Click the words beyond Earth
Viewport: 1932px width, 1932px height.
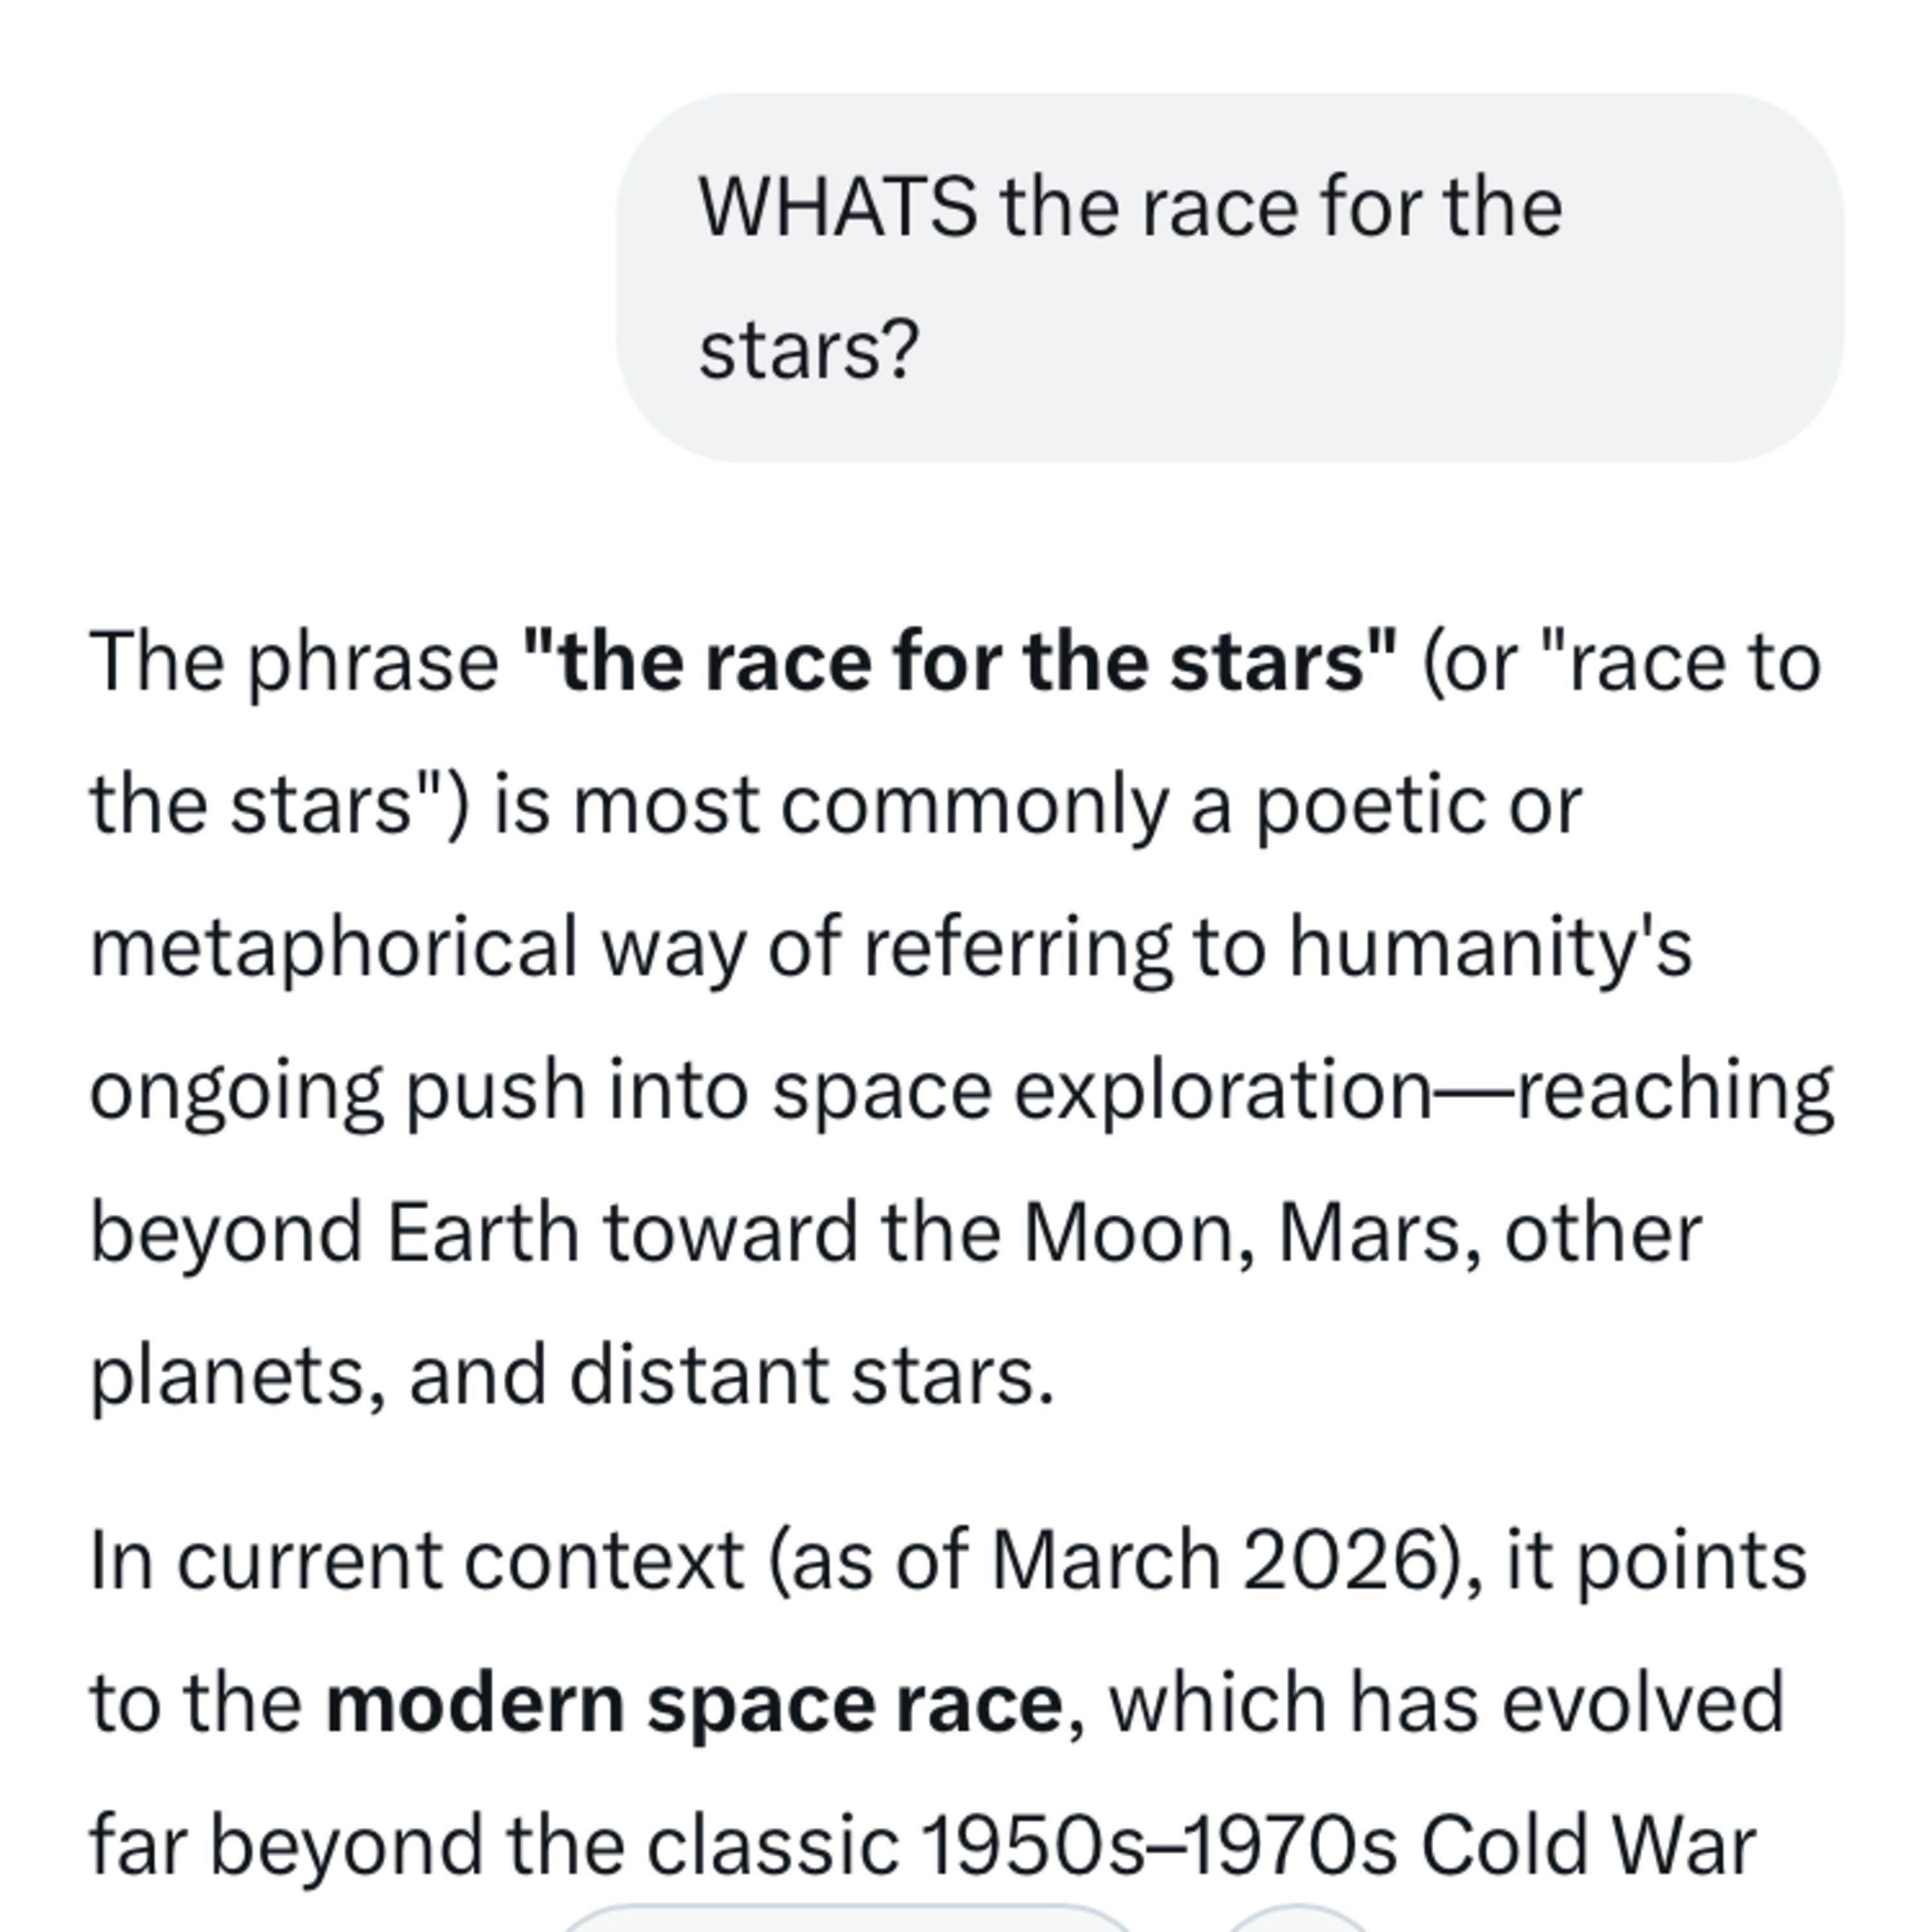335,1233
